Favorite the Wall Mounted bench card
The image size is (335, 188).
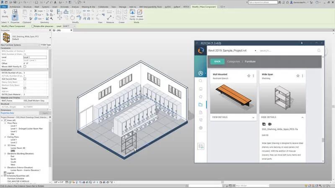(249, 76)
